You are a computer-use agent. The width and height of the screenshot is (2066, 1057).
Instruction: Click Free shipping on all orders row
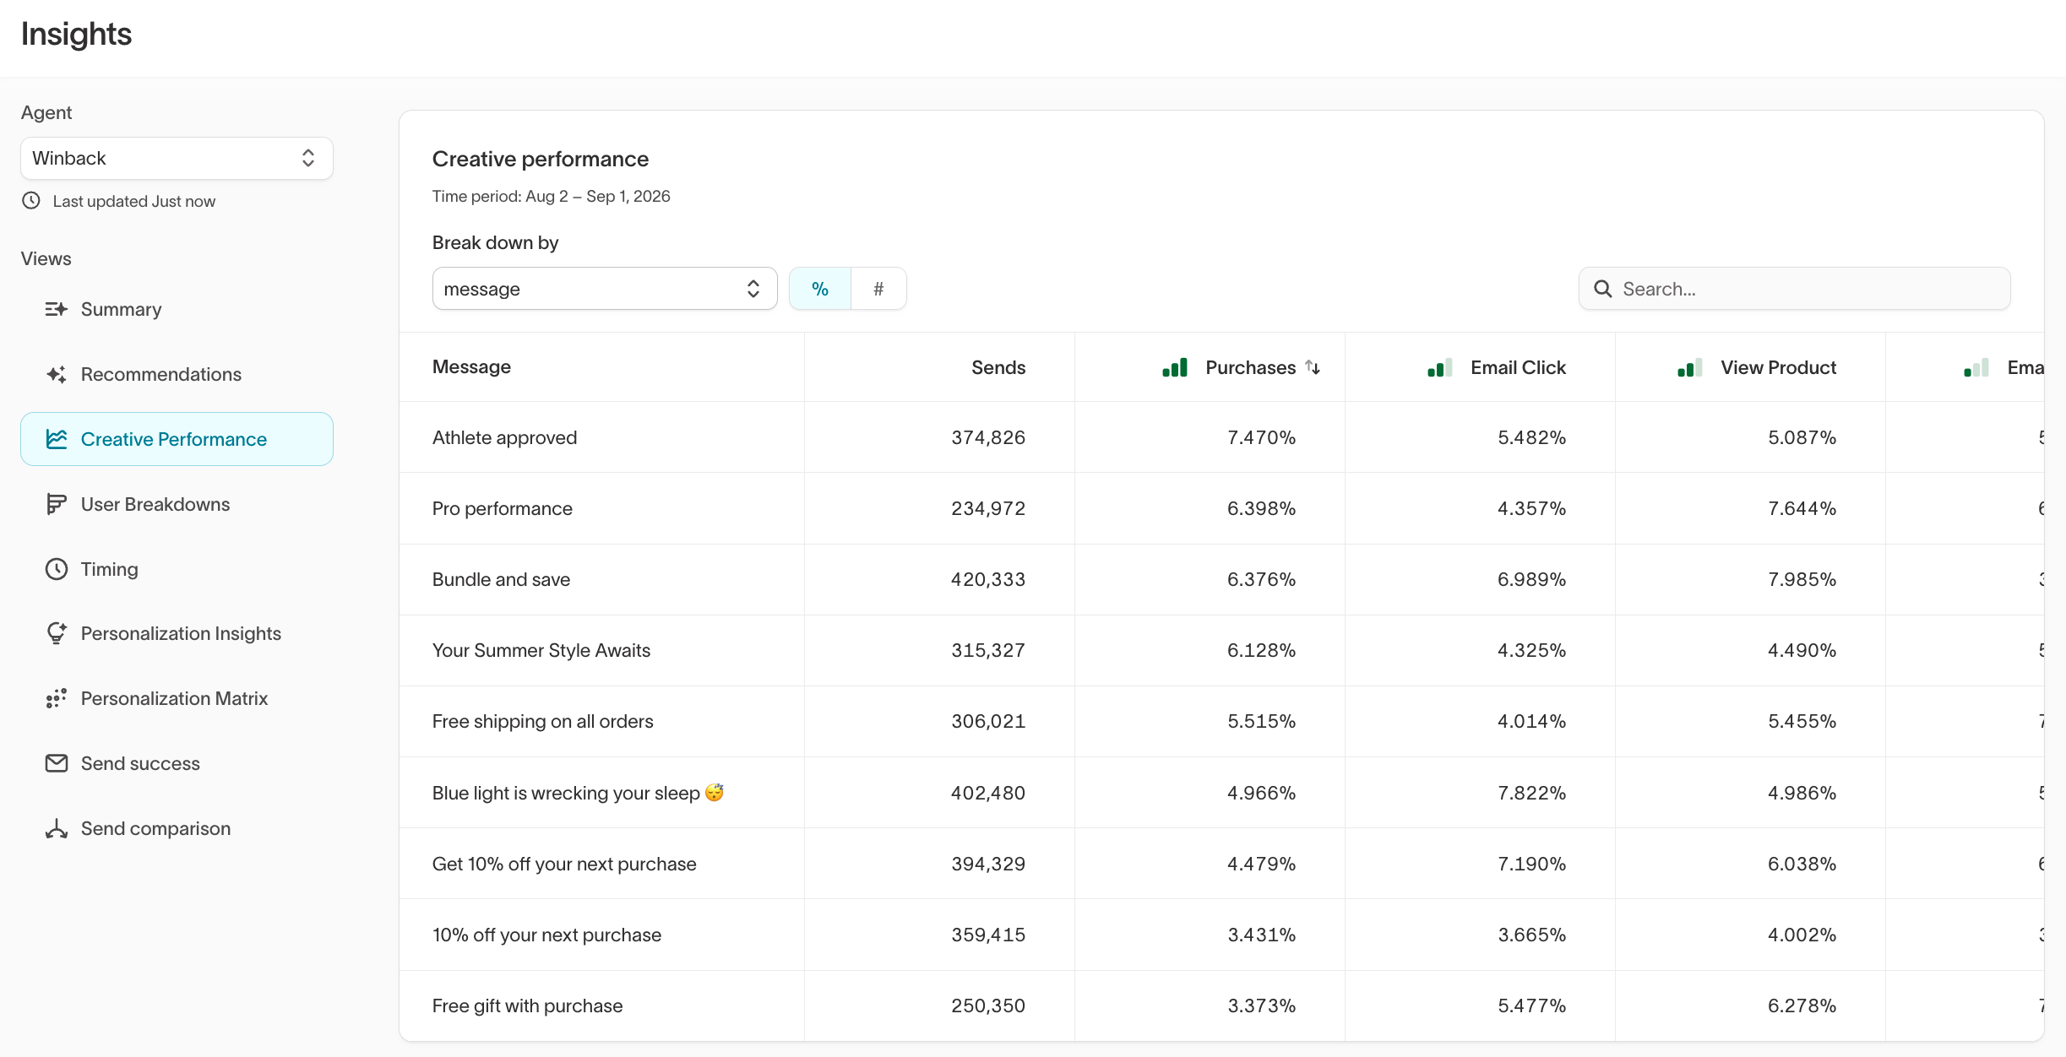(x=1221, y=721)
